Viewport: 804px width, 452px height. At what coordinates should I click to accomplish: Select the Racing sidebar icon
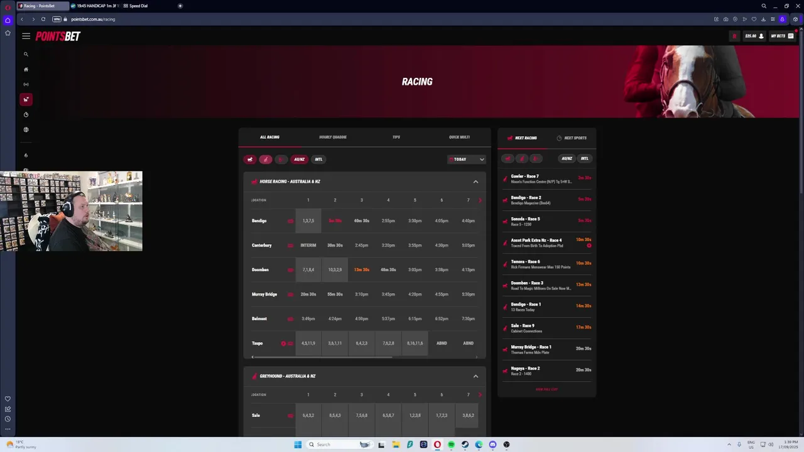point(26,100)
